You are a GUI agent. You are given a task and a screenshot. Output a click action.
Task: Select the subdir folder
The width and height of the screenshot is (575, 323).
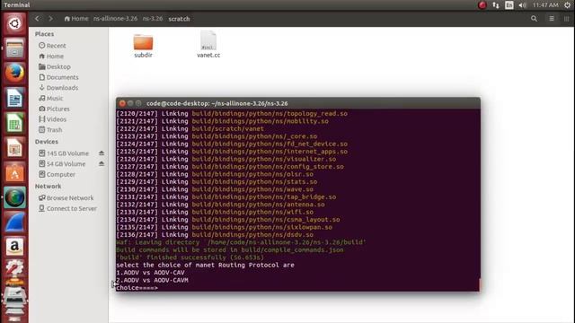[x=143, y=46]
